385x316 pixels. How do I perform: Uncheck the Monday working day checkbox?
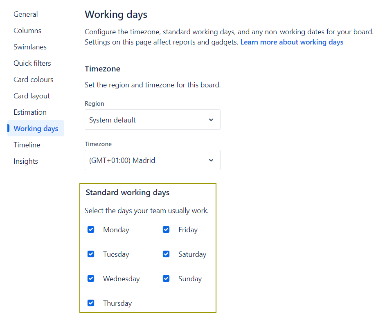coord(91,229)
